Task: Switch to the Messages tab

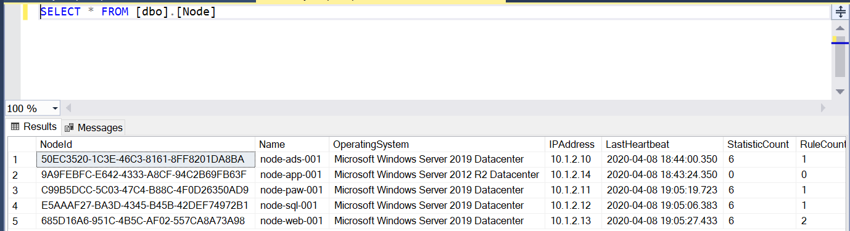Action: click(x=93, y=128)
